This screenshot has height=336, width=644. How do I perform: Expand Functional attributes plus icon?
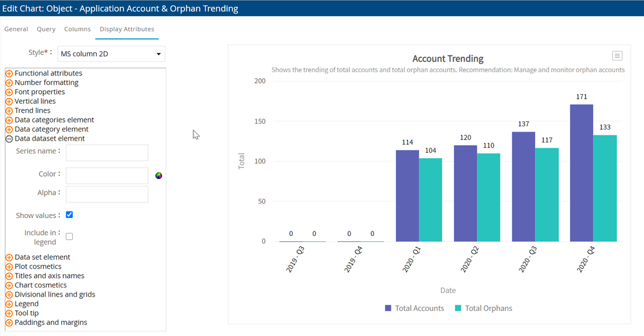click(9, 74)
